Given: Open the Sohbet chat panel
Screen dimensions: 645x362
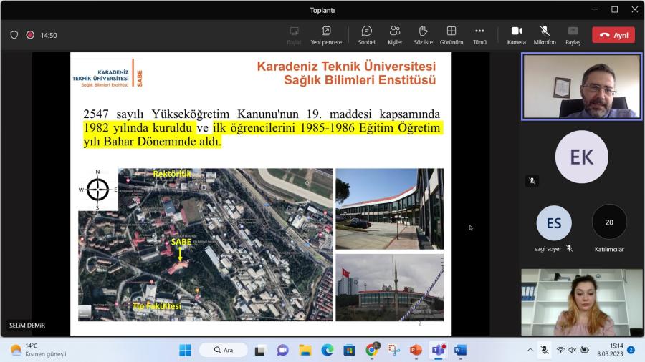Looking at the screenshot, I should point(366,35).
